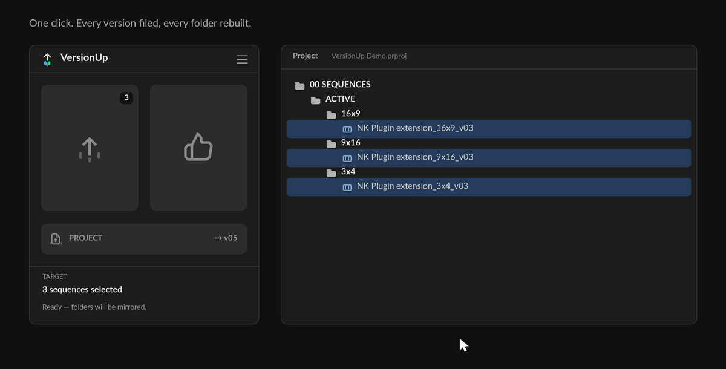This screenshot has width=726, height=369.
Task: Click sequence icon of extension_9x16_v03
Action: pos(347,158)
